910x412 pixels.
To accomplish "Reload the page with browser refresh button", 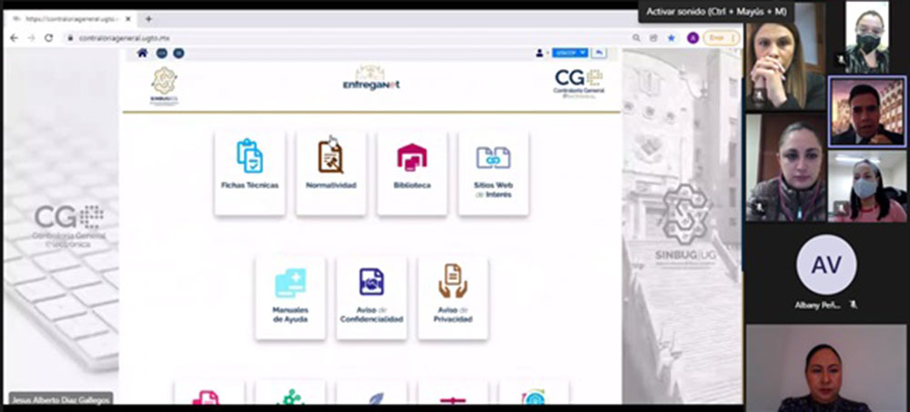I will (x=49, y=37).
